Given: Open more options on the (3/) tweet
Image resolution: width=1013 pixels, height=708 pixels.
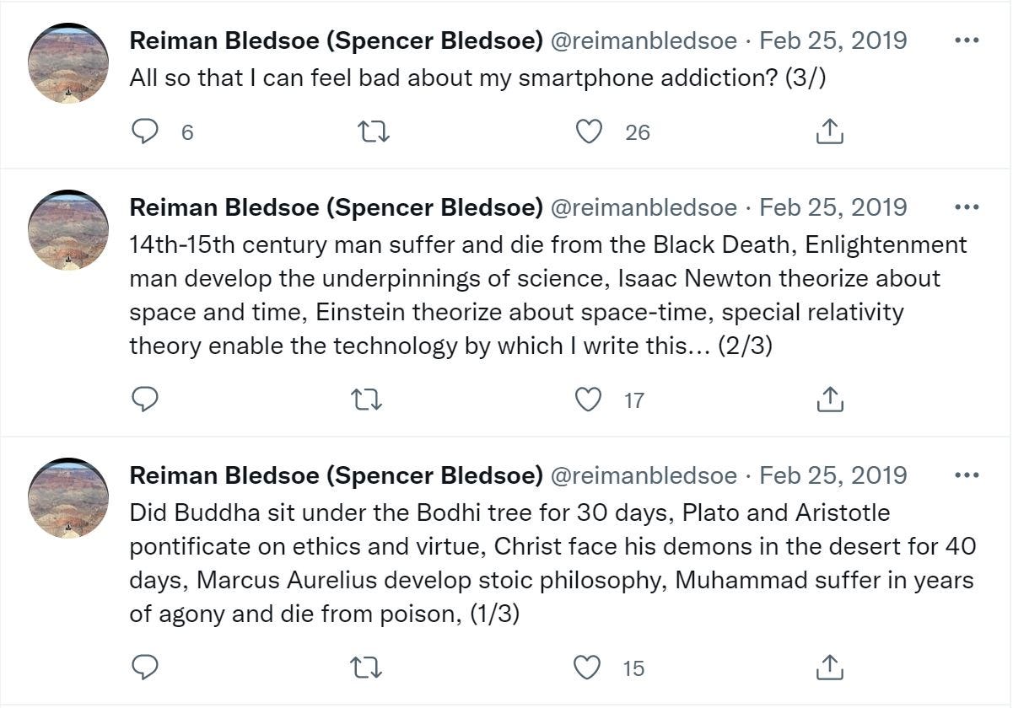Looking at the screenshot, I should [966, 40].
